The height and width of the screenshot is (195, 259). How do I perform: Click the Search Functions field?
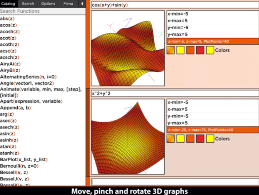pyautogui.click(x=42, y=11)
